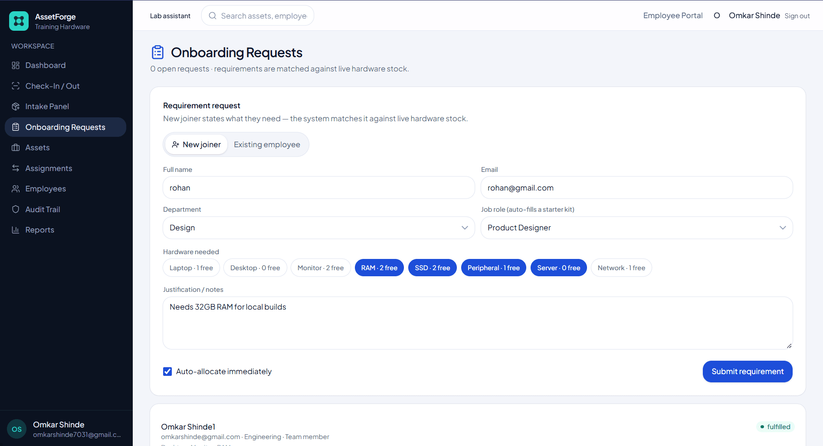
Task: Open the Assets briefcase icon
Action: coord(16,148)
